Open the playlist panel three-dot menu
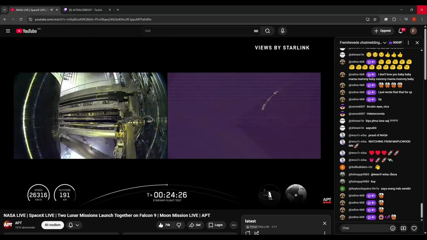Viewport: 427px width, 240px height. 325,233
